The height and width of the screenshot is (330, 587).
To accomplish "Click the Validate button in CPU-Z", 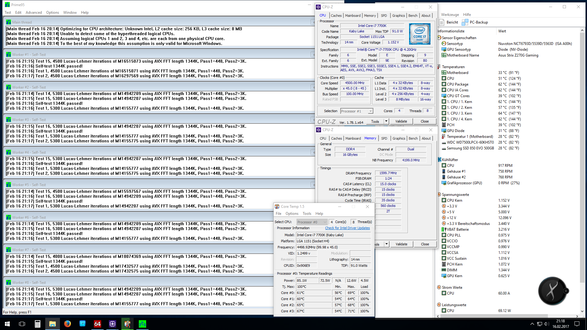I will (x=401, y=121).
